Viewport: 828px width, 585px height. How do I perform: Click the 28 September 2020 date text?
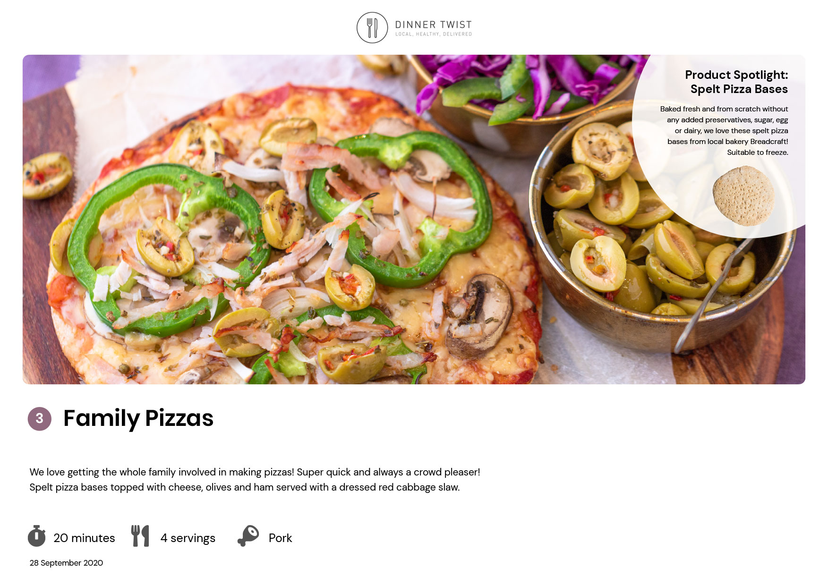(66, 563)
